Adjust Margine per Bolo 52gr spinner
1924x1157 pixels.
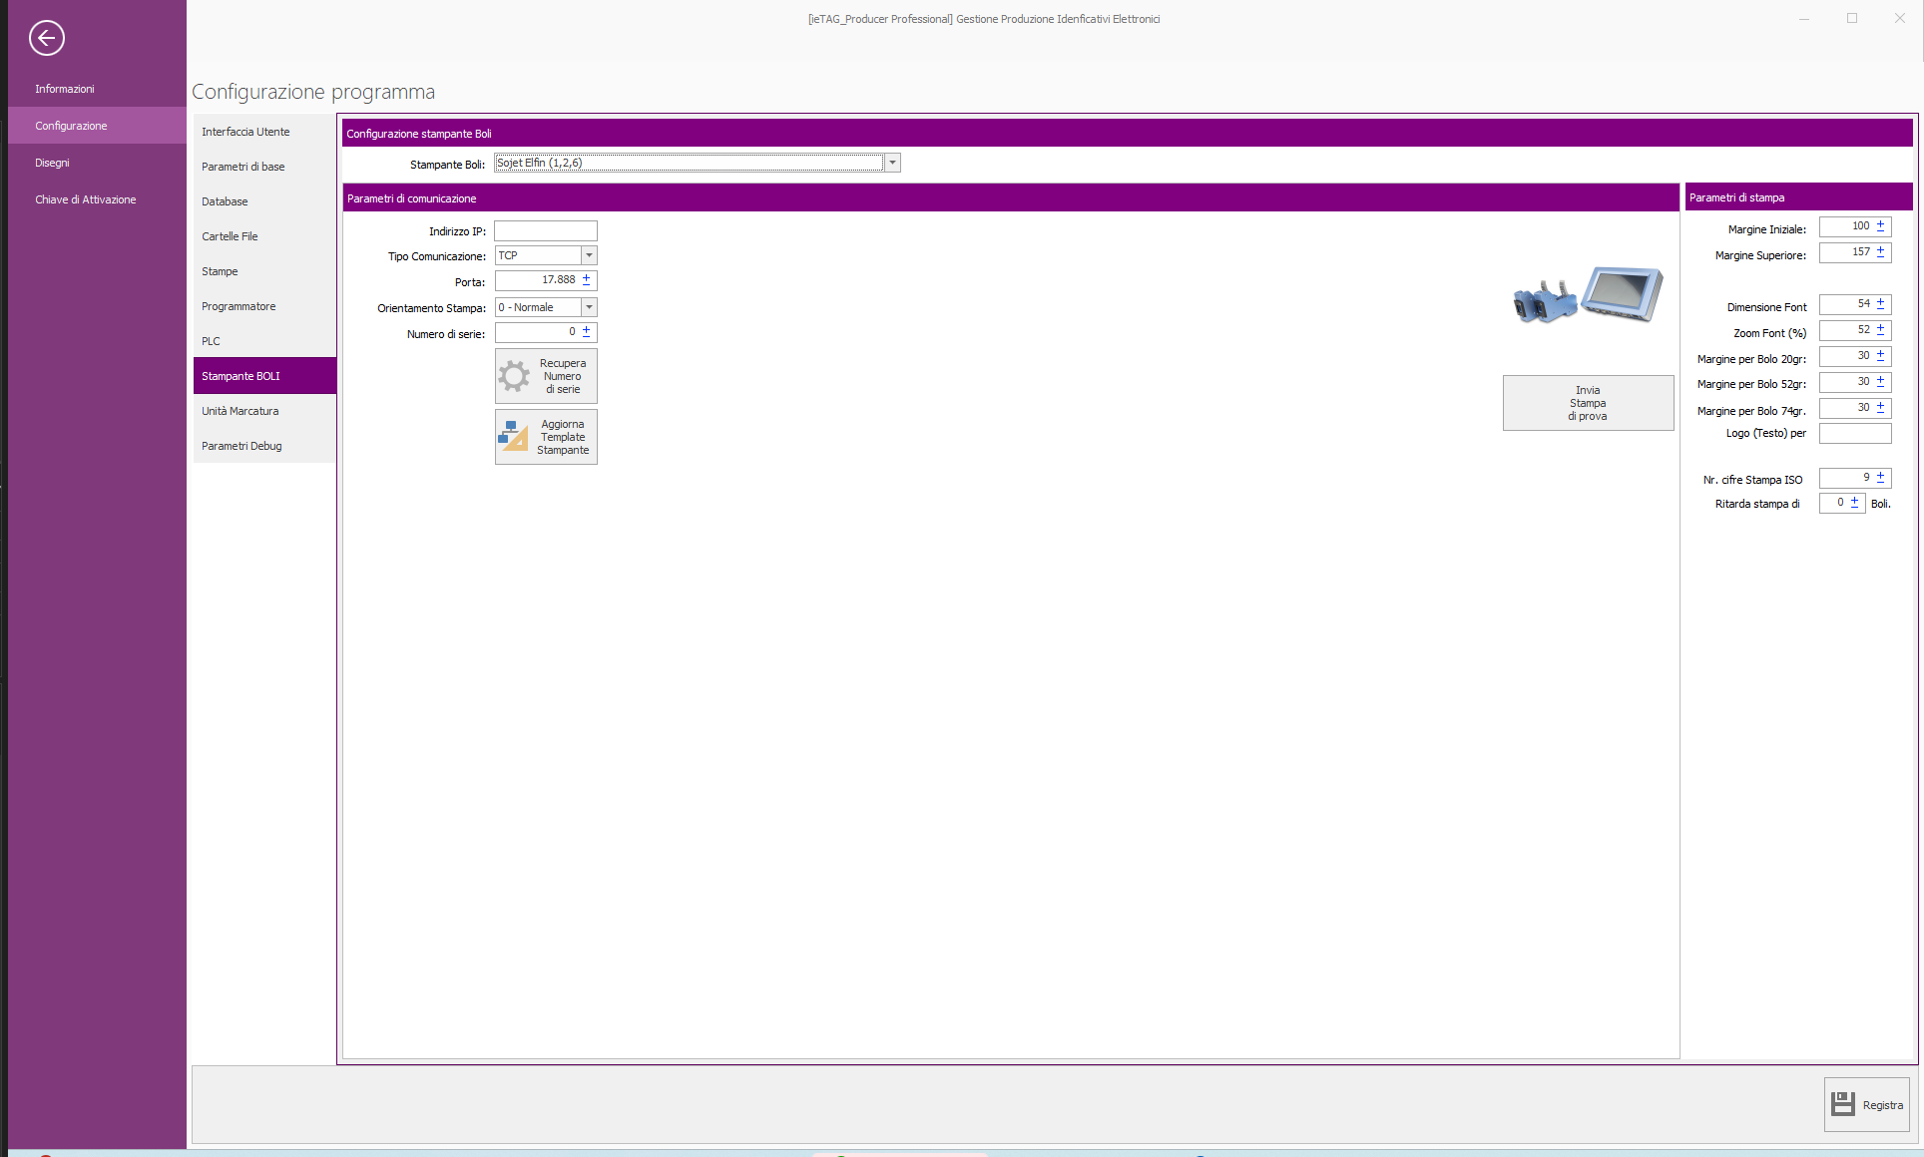point(1880,382)
